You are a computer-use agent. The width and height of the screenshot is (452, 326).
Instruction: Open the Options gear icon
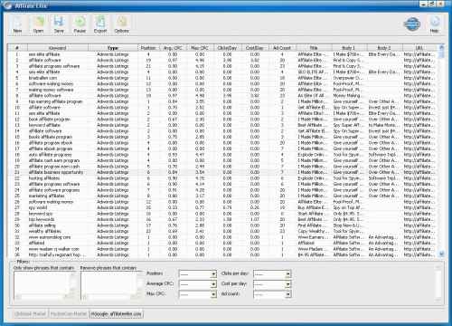point(121,24)
